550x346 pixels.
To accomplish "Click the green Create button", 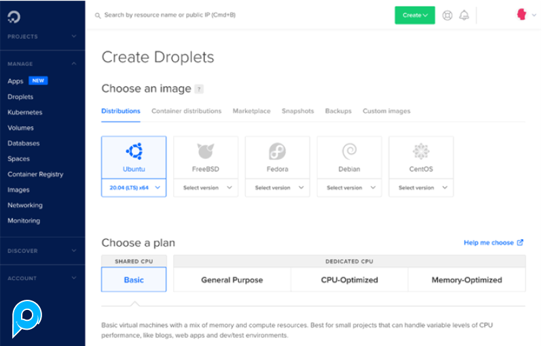I will pos(414,15).
